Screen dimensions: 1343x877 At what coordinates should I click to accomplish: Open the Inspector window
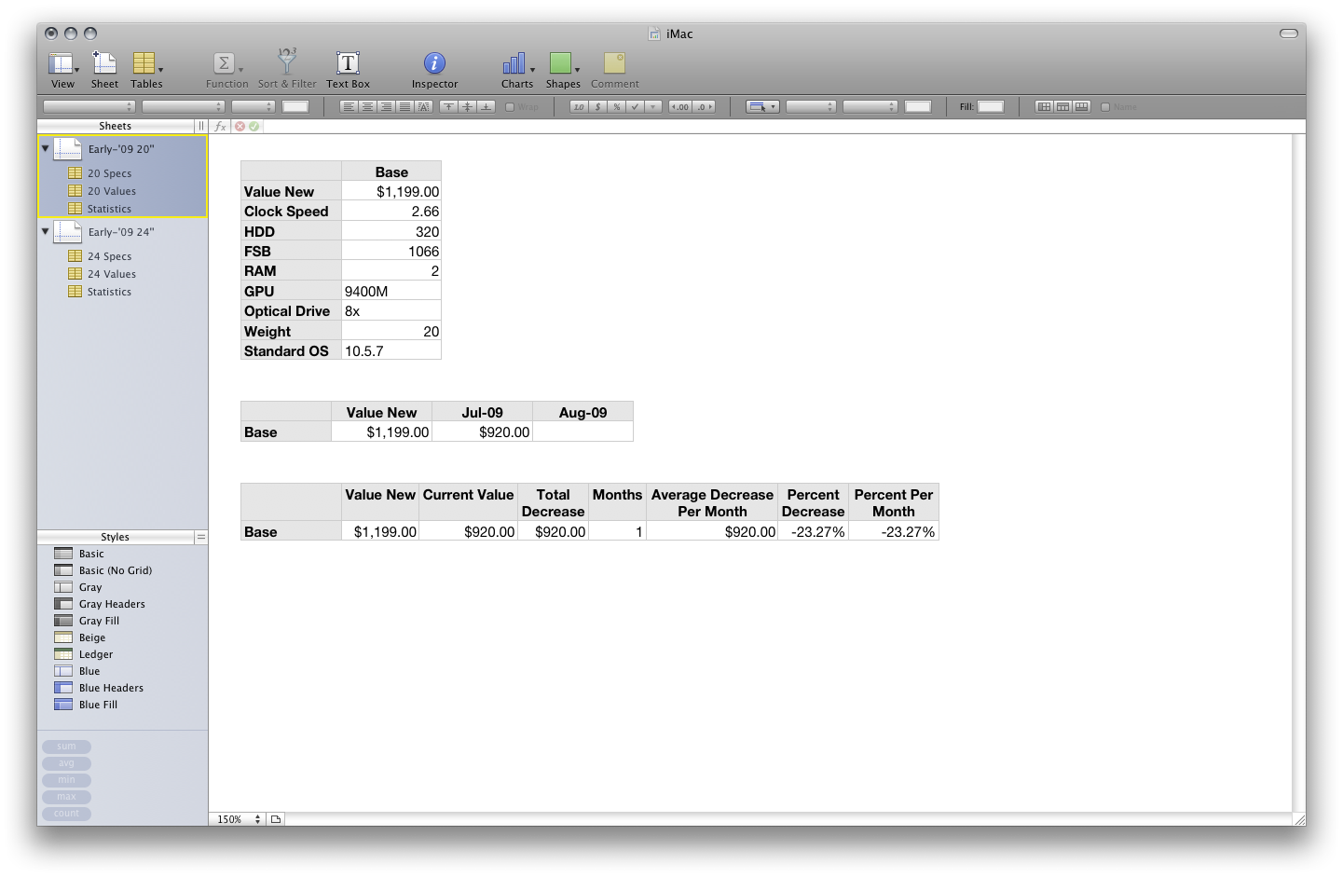click(434, 70)
